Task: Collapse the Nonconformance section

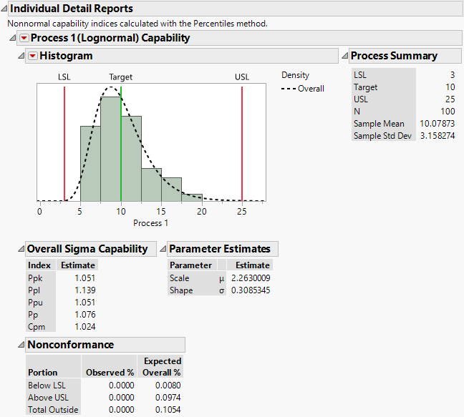Action: [20, 345]
